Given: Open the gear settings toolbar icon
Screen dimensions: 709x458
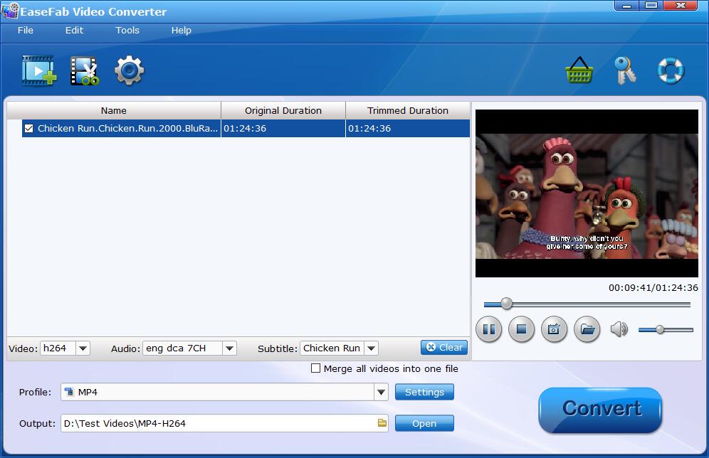Looking at the screenshot, I should click(x=130, y=70).
